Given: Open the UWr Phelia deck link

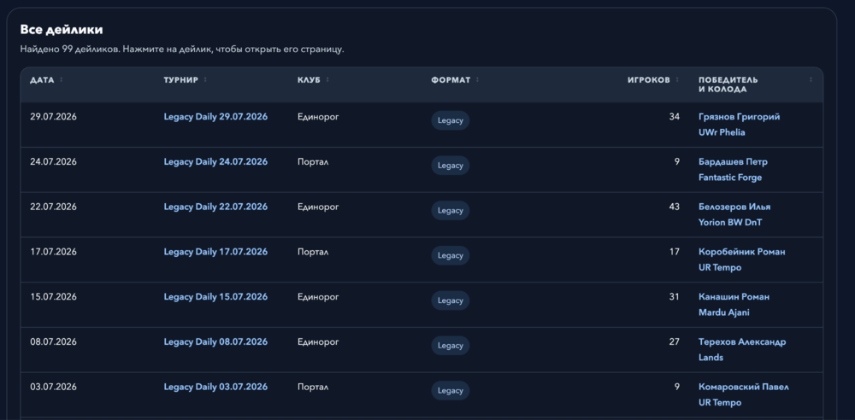Looking at the screenshot, I should tap(722, 132).
